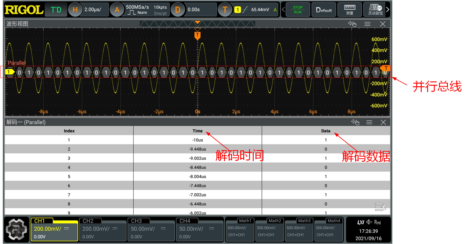468x244 pixels.
Task: Select decode row with time -8.004us
Action: click(198, 177)
